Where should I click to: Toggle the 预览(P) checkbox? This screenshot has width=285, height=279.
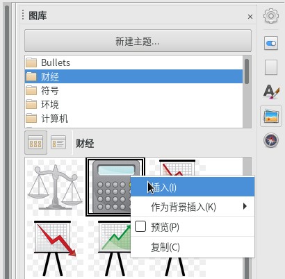(x=140, y=226)
